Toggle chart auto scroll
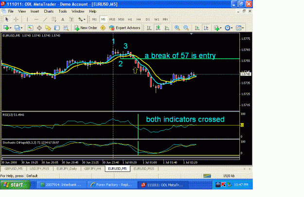The height and width of the screenshot is (197, 304). [x=197, y=28]
